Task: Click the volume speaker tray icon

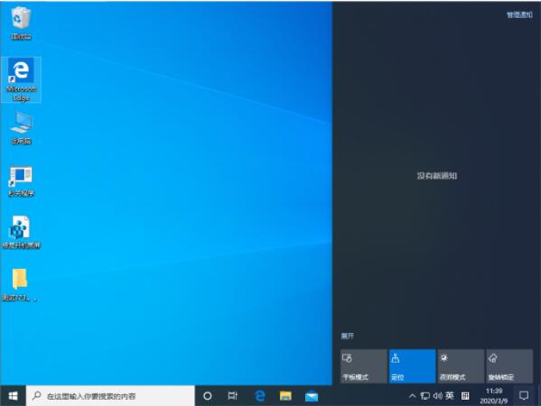Action: (437, 396)
